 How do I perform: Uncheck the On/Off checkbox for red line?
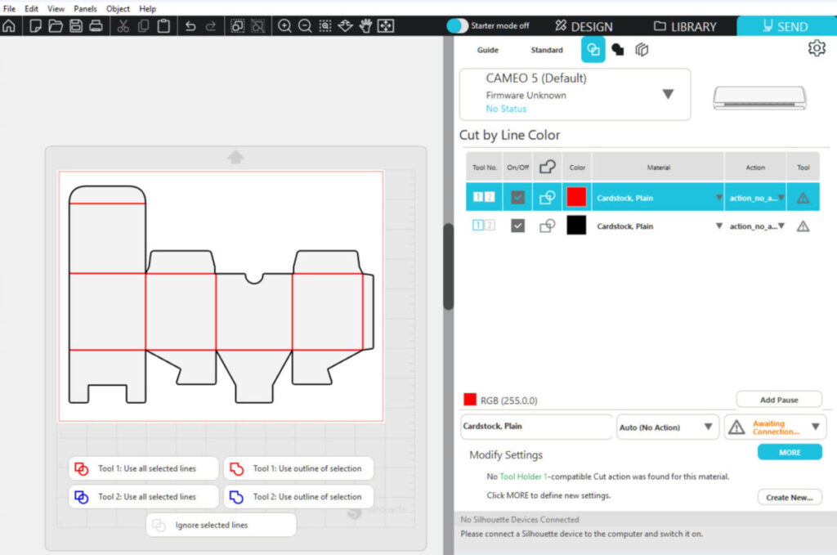pos(518,197)
